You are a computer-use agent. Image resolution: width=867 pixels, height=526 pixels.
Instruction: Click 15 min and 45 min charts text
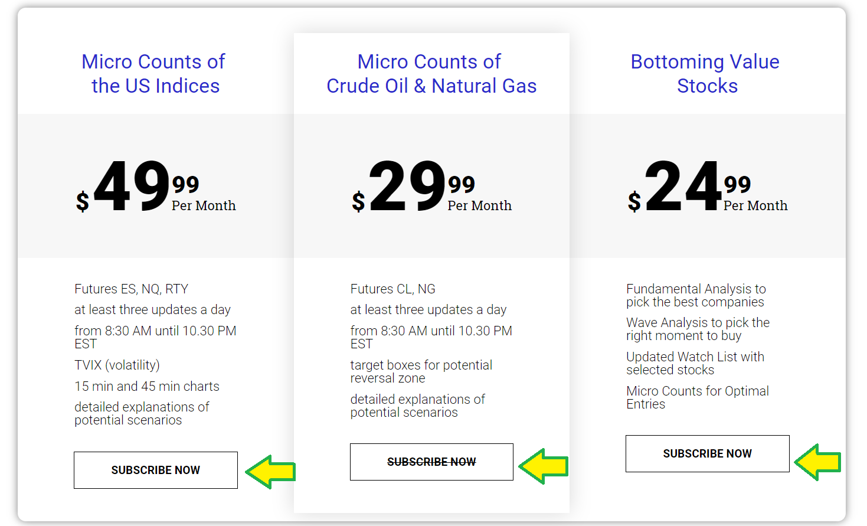[147, 386]
